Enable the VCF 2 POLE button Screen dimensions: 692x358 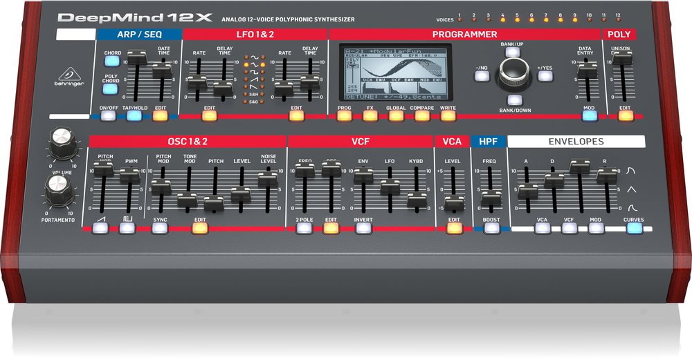point(304,228)
